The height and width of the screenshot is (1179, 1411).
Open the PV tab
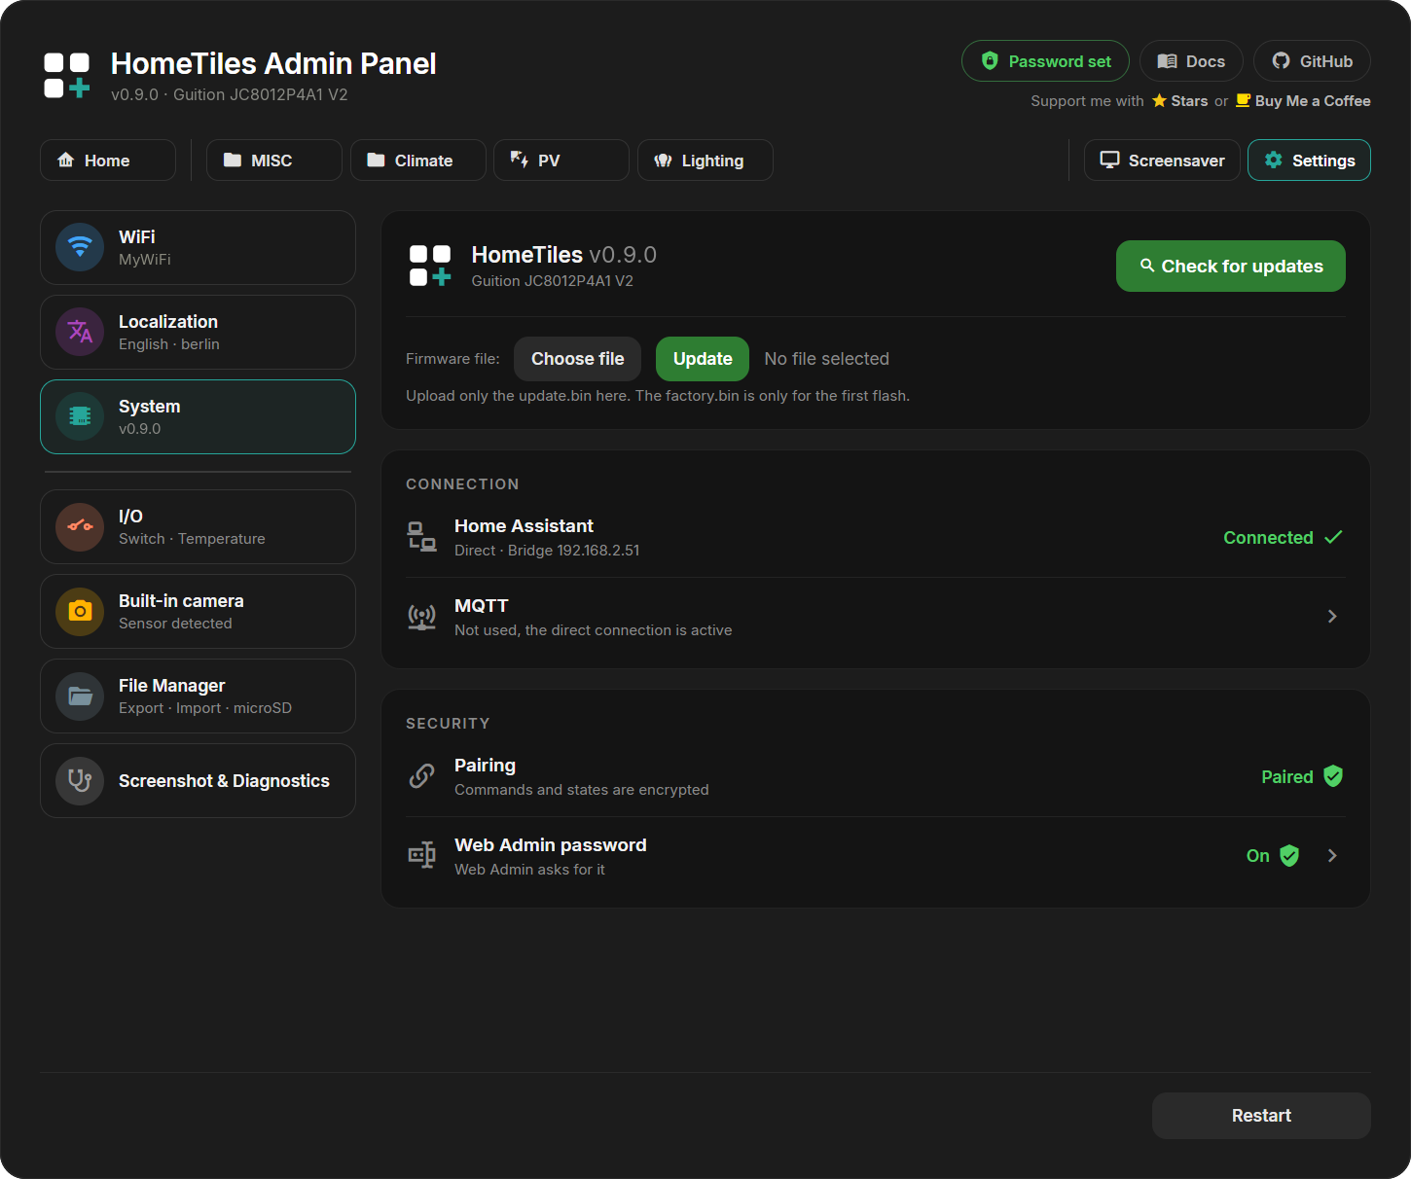pyautogui.click(x=561, y=161)
